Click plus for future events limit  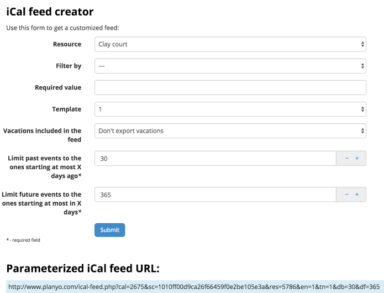pos(357,195)
